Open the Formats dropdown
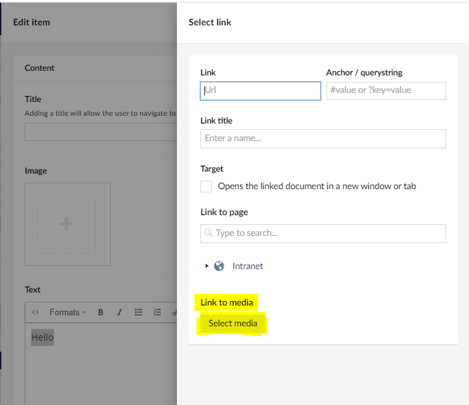The height and width of the screenshot is (405, 469). click(68, 313)
